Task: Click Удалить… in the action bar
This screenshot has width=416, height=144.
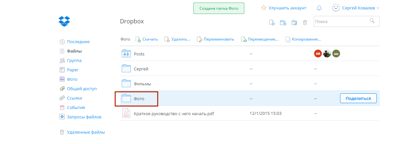Action: pos(177,39)
